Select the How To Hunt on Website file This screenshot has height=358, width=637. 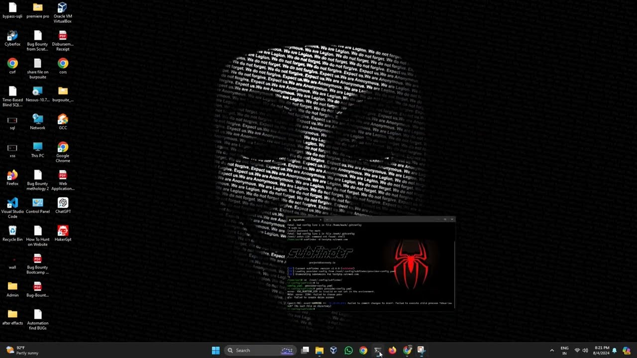(x=38, y=236)
